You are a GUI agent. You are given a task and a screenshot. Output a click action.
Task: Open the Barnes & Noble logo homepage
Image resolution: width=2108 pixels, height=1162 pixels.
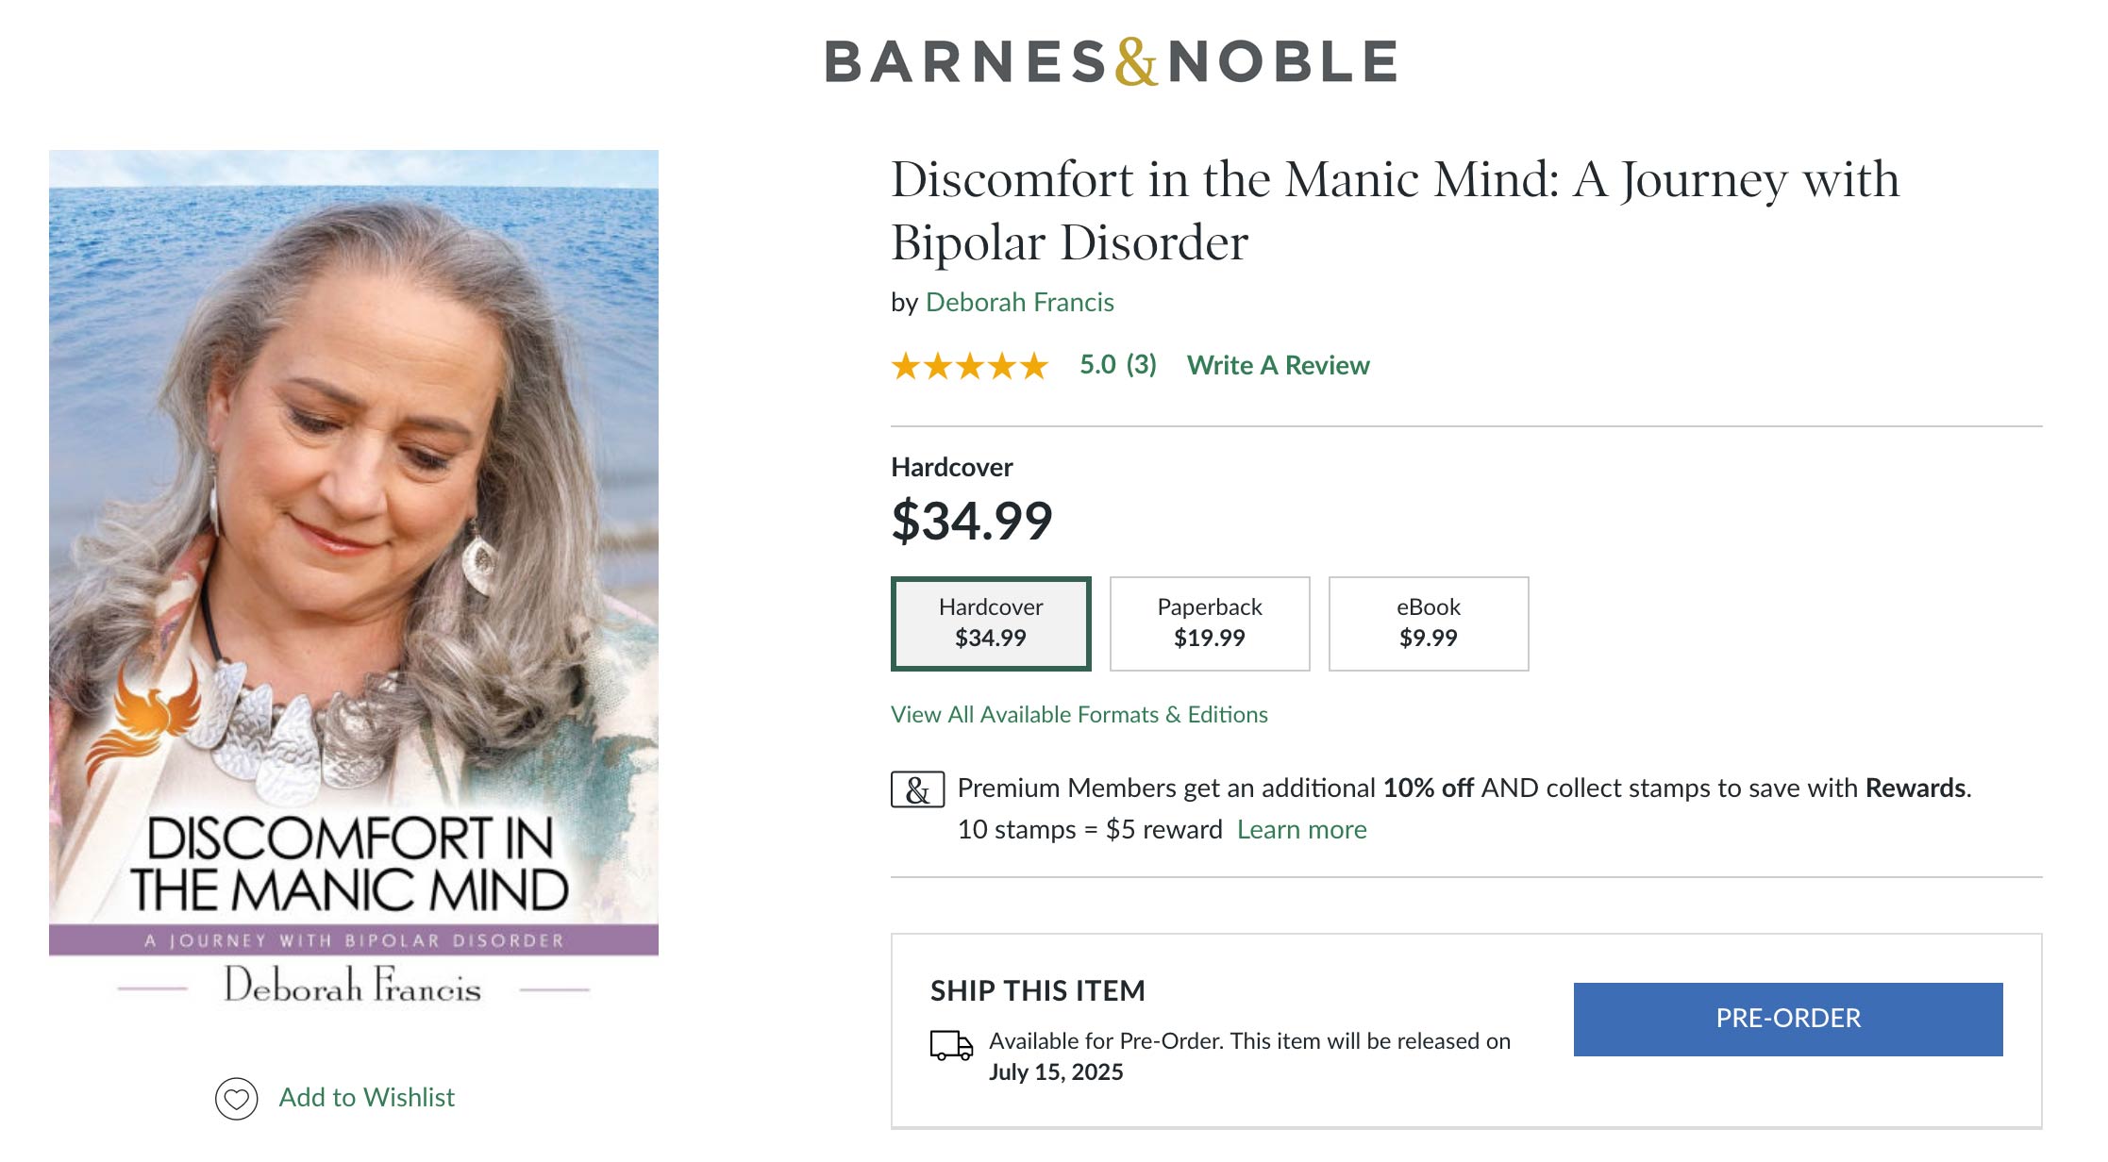pyautogui.click(x=1111, y=62)
